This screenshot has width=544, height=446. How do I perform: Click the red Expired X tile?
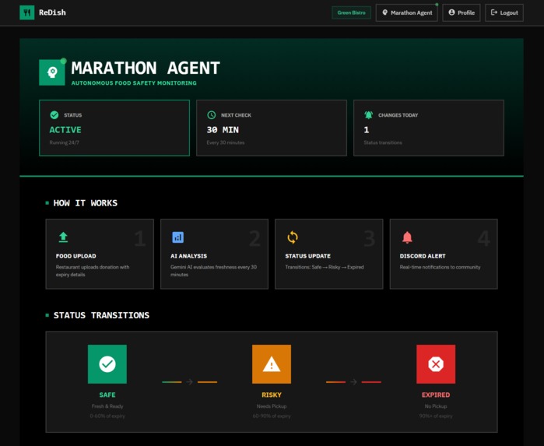[436, 364]
